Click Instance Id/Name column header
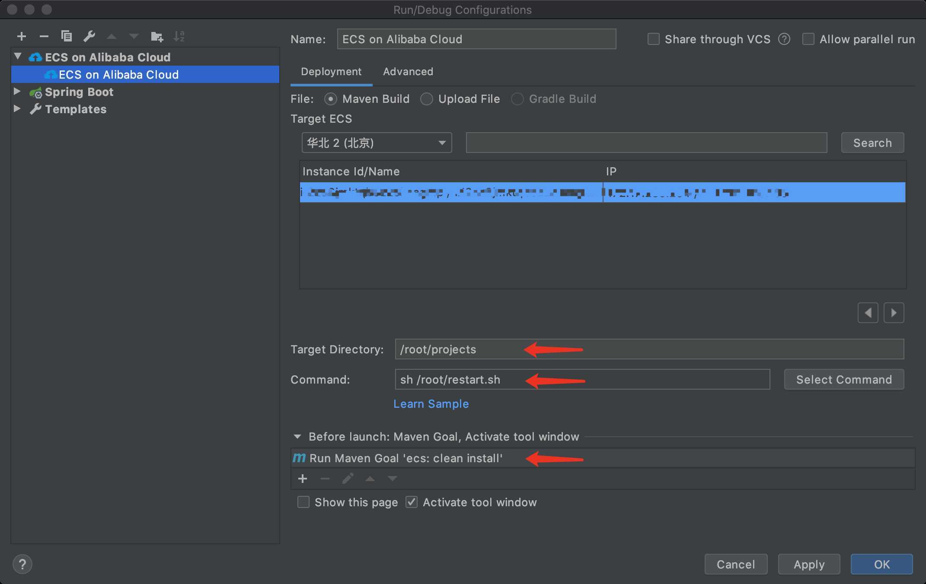Screen dimensions: 926x584 [x=451, y=171]
